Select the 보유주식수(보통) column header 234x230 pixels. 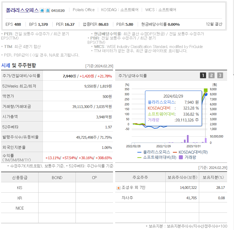click(x=182, y=177)
